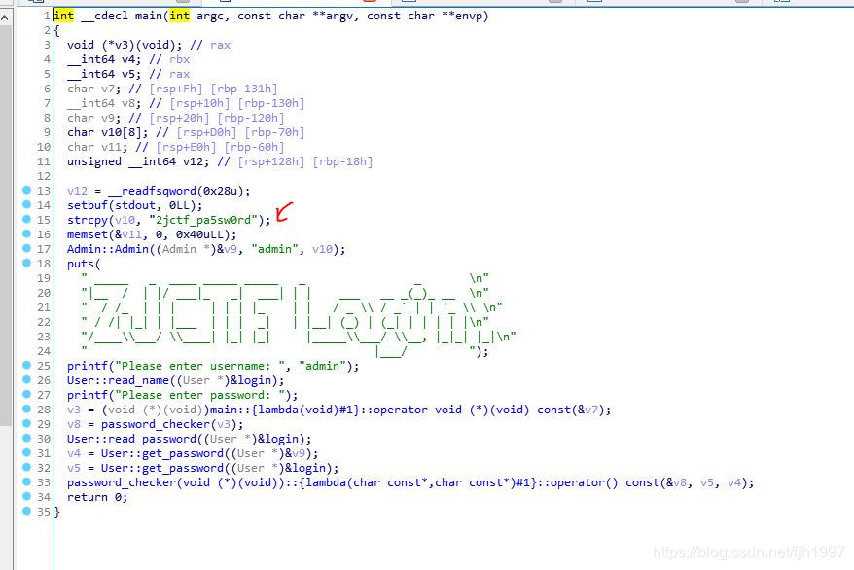Toggle breakpoint dot on line 30 read_password
The image size is (854, 570).
click(26, 439)
